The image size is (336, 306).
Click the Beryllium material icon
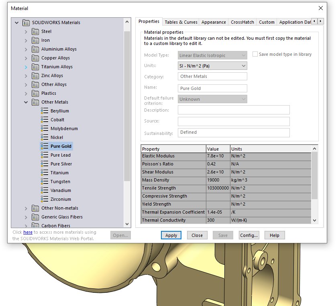pos(45,111)
